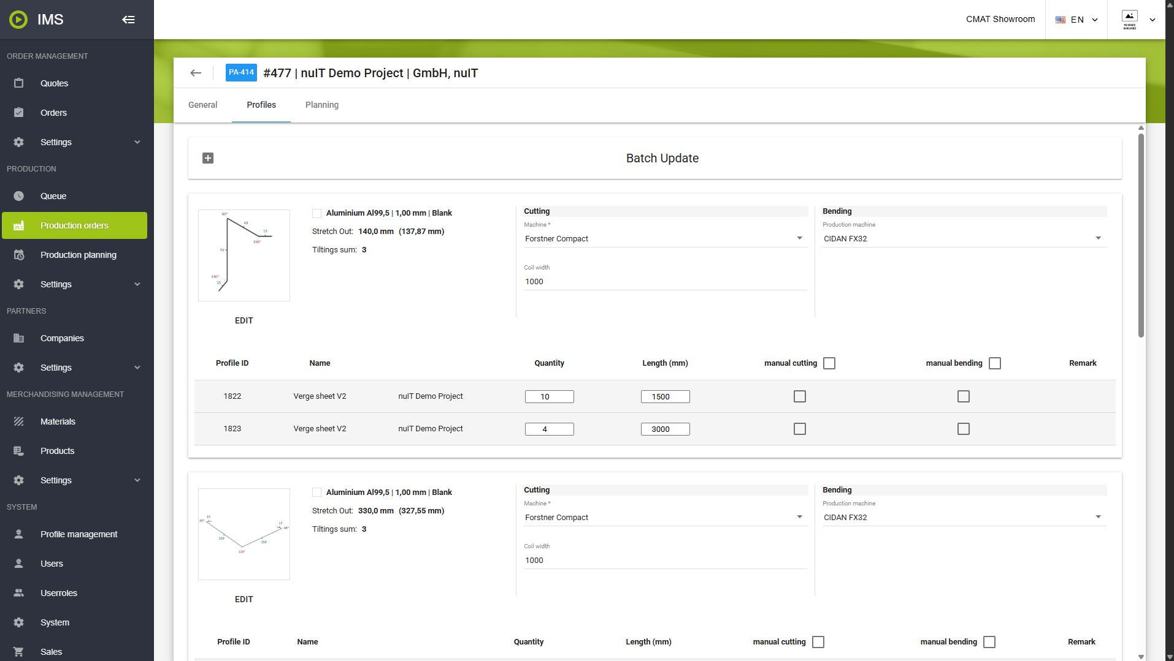The height and width of the screenshot is (661, 1174).
Task: Click CMAT Showroom in the header
Action: pyautogui.click(x=1000, y=19)
